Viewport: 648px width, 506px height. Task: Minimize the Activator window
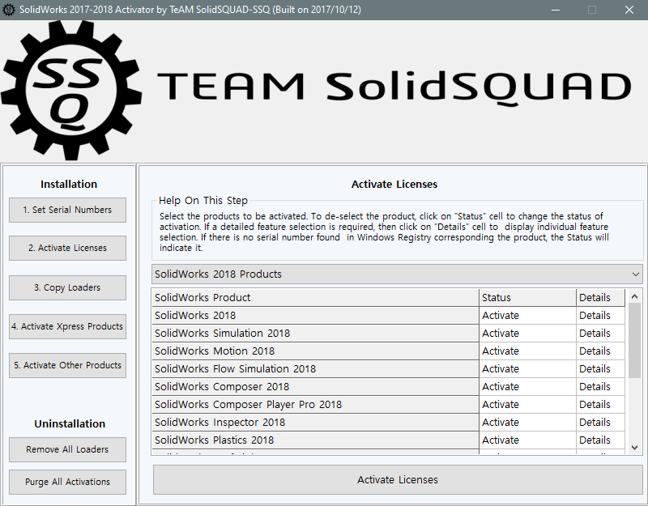pos(556,10)
